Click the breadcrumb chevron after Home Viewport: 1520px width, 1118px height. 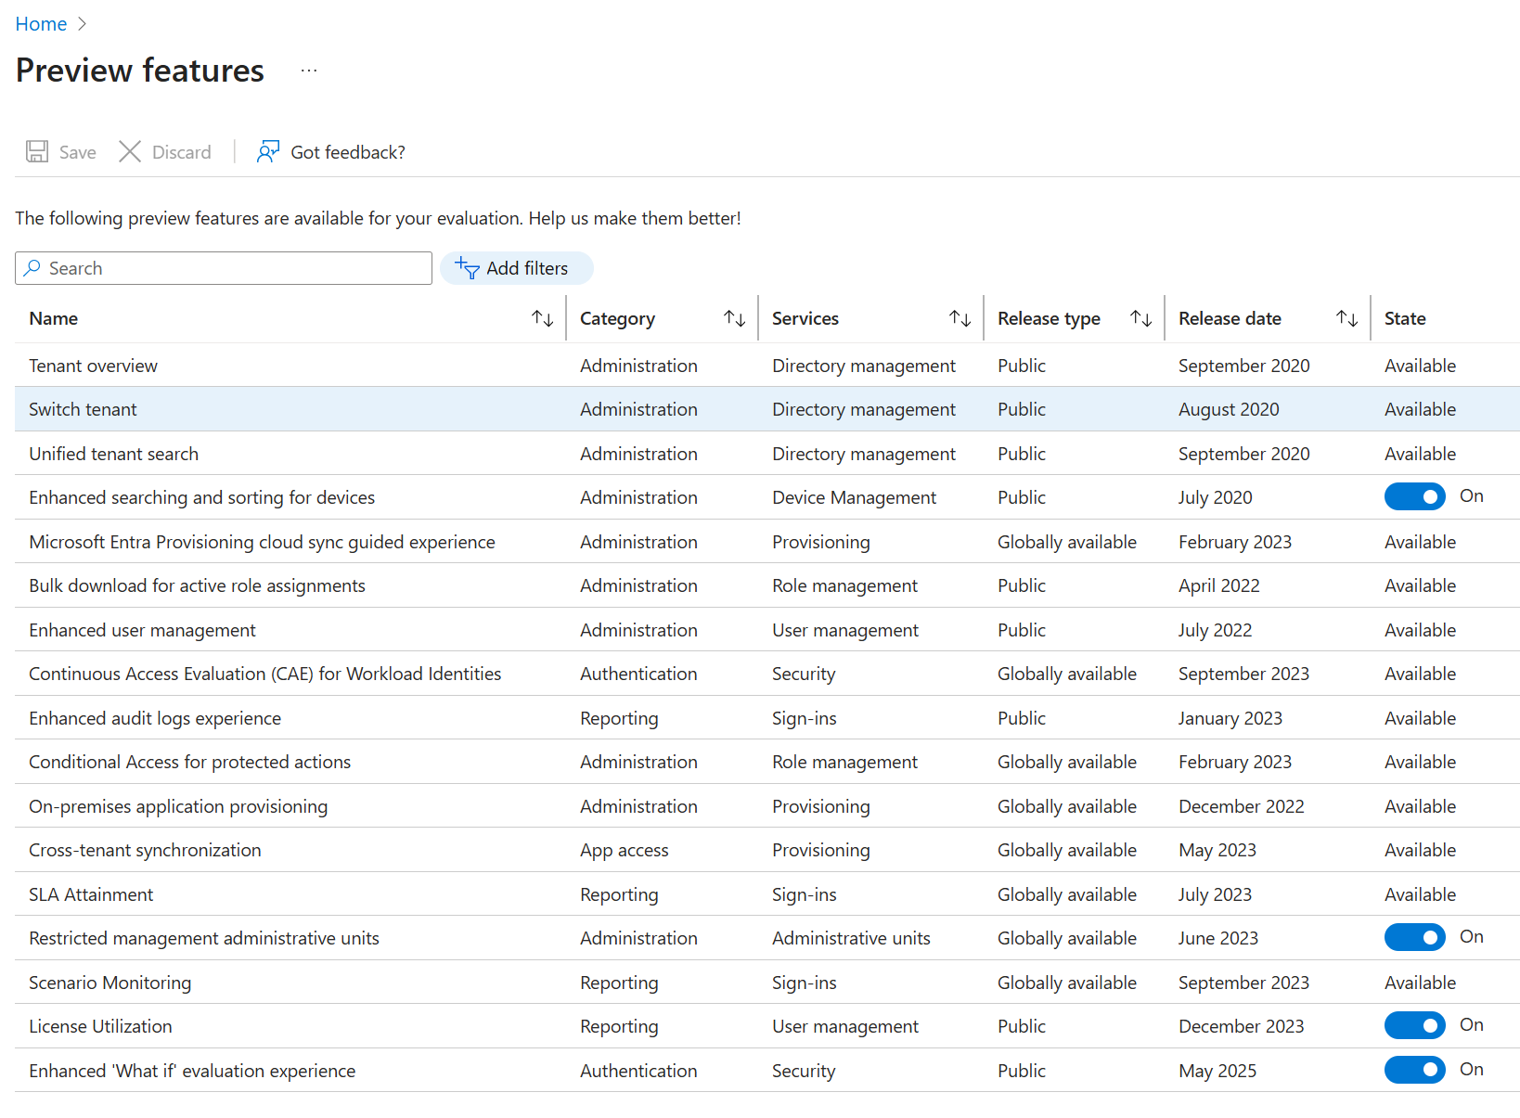point(82,24)
